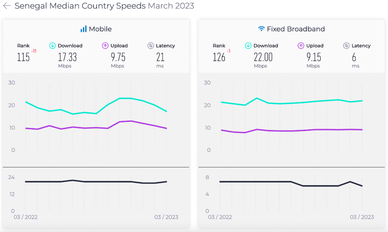The image size is (388, 232).
Task: Click Mobile download speed 17.33 Mbps
Action: click(x=67, y=57)
